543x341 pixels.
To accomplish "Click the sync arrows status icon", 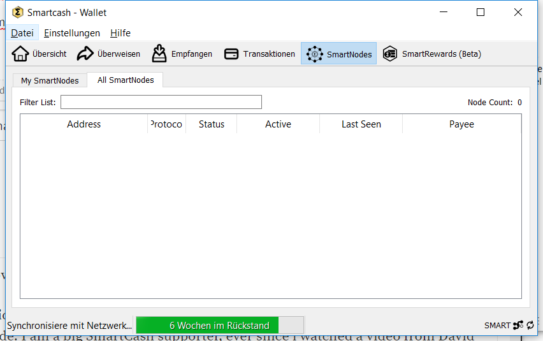I will (530, 325).
